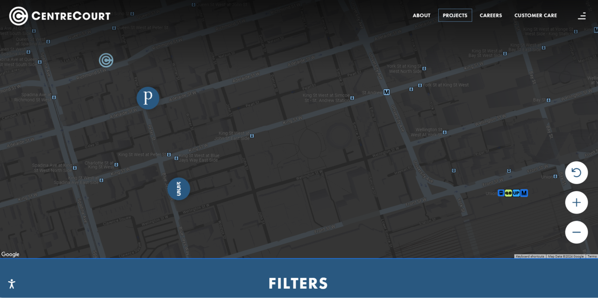The image size is (598, 298).
Task: Select the 'P' project map marker
Action: [x=148, y=98]
